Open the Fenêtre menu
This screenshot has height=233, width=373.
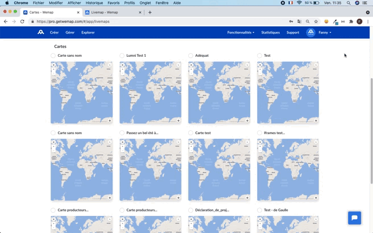[162, 3]
